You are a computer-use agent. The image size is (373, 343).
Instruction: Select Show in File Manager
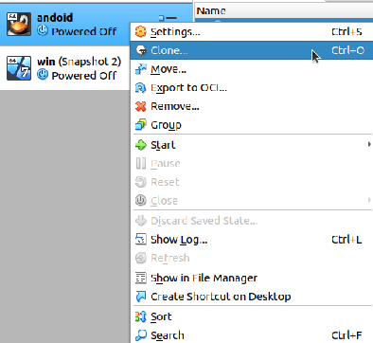click(x=252, y=278)
